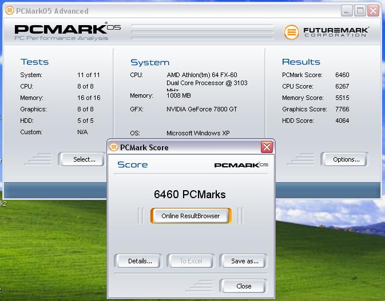This screenshot has width=385, height=301.
Task: Click the HDD Score value 4064
Action: click(342, 121)
